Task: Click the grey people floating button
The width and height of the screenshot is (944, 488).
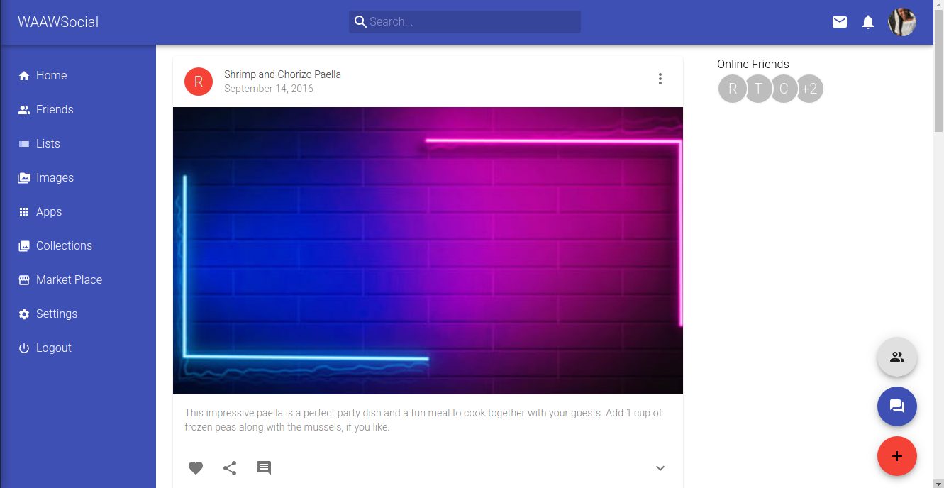Action: pyautogui.click(x=897, y=357)
